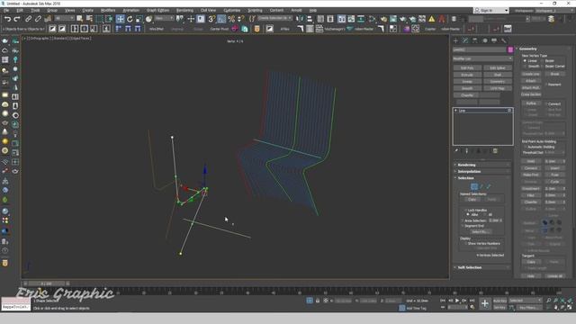Open the Customize menu
This screenshot has width=576, height=324.
pyautogui.click(x=232, y=10)
